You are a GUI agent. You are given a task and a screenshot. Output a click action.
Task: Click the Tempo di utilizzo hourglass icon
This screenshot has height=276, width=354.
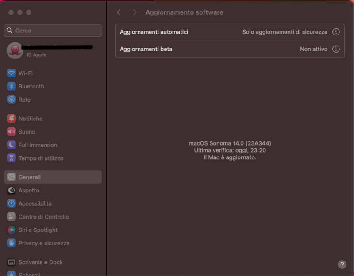[x=12, y=158]
